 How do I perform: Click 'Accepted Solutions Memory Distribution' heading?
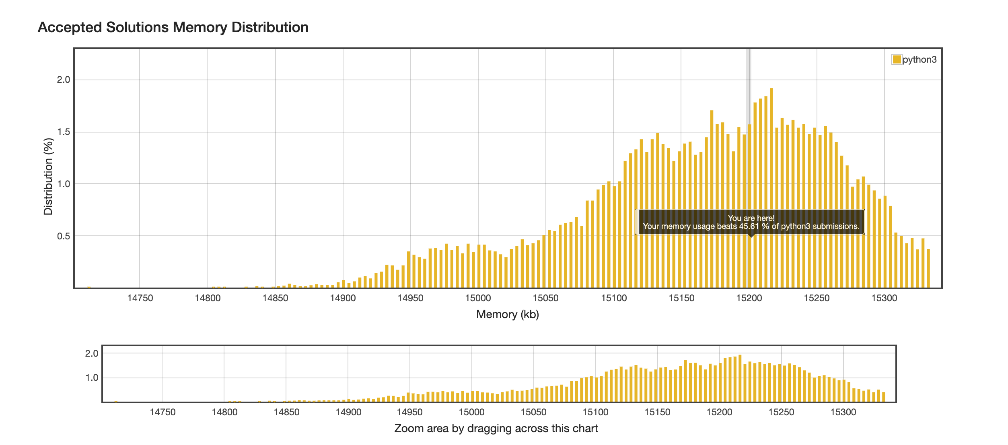pyautogui.click(x=173, y=27)
